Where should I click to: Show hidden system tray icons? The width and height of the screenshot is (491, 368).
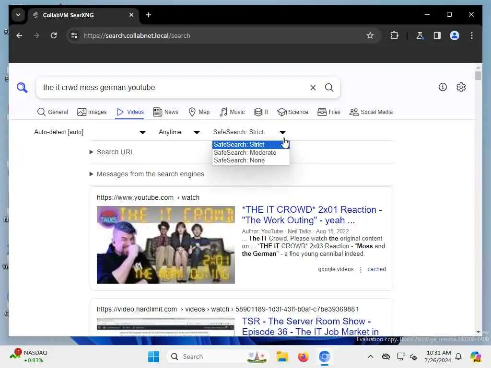tap(371, 356)
